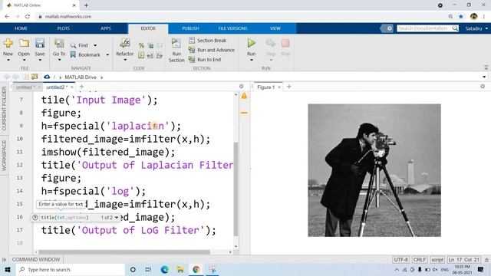Open the CURRENT FOLDER side panel
This screenshot has height=276, width=491.
4,108
